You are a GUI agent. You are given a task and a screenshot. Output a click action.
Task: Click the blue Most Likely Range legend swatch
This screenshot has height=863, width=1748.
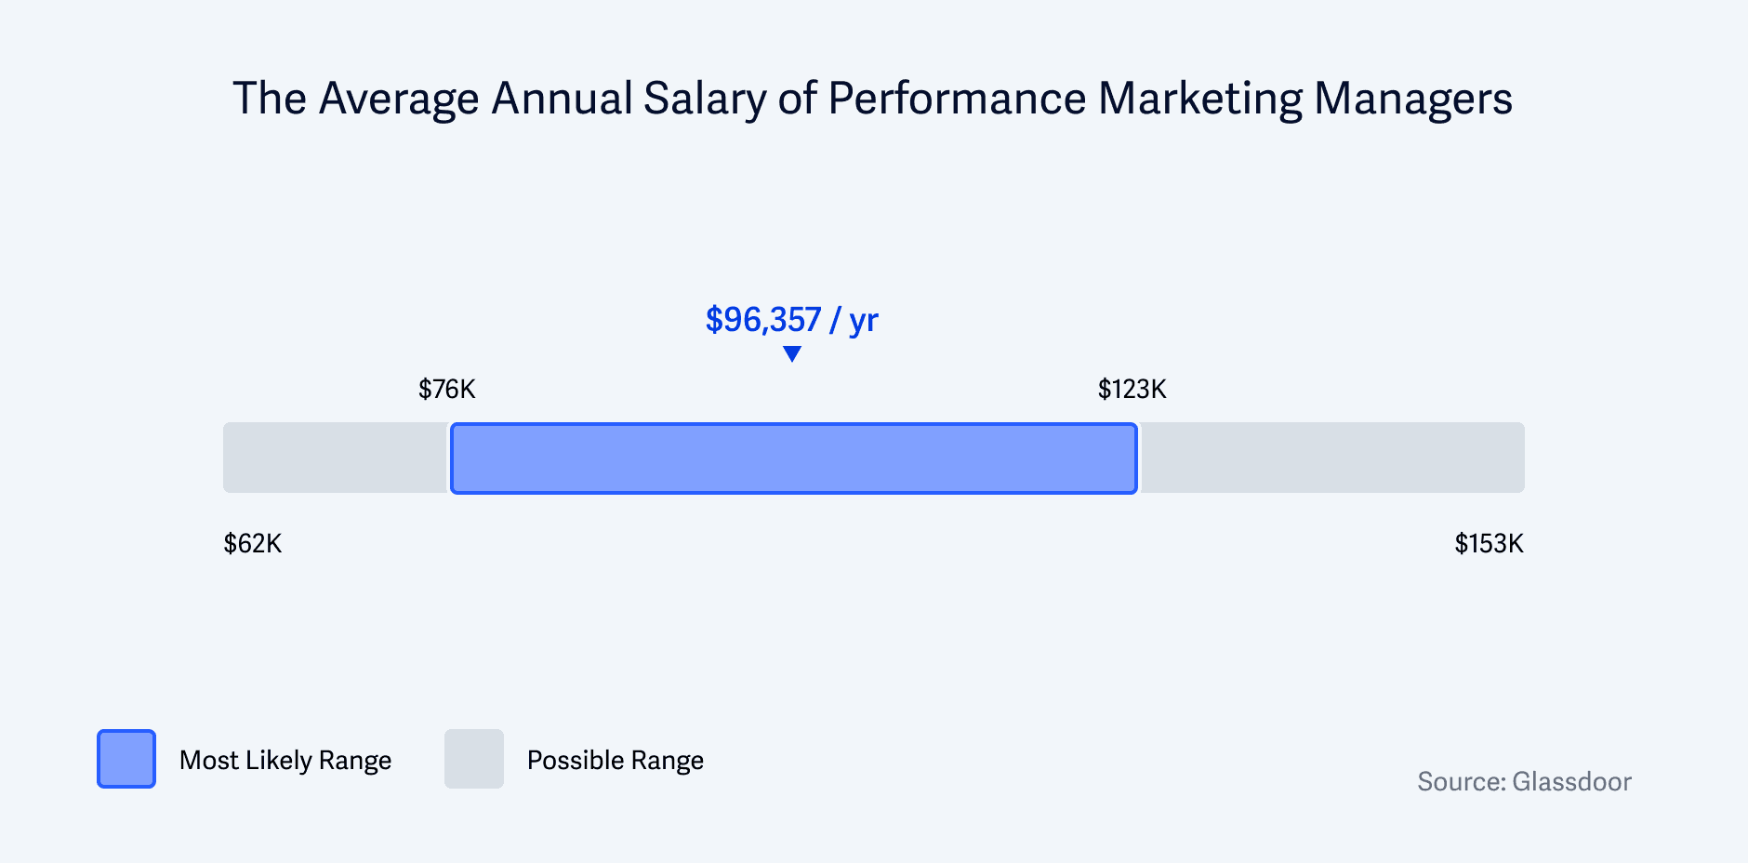pyautogui.click(x=126, y=759)
